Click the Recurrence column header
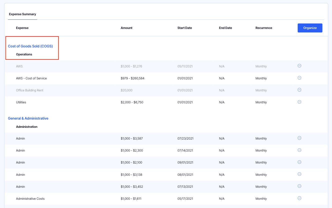Screen dimensions: 332x208 pos(263,28)
